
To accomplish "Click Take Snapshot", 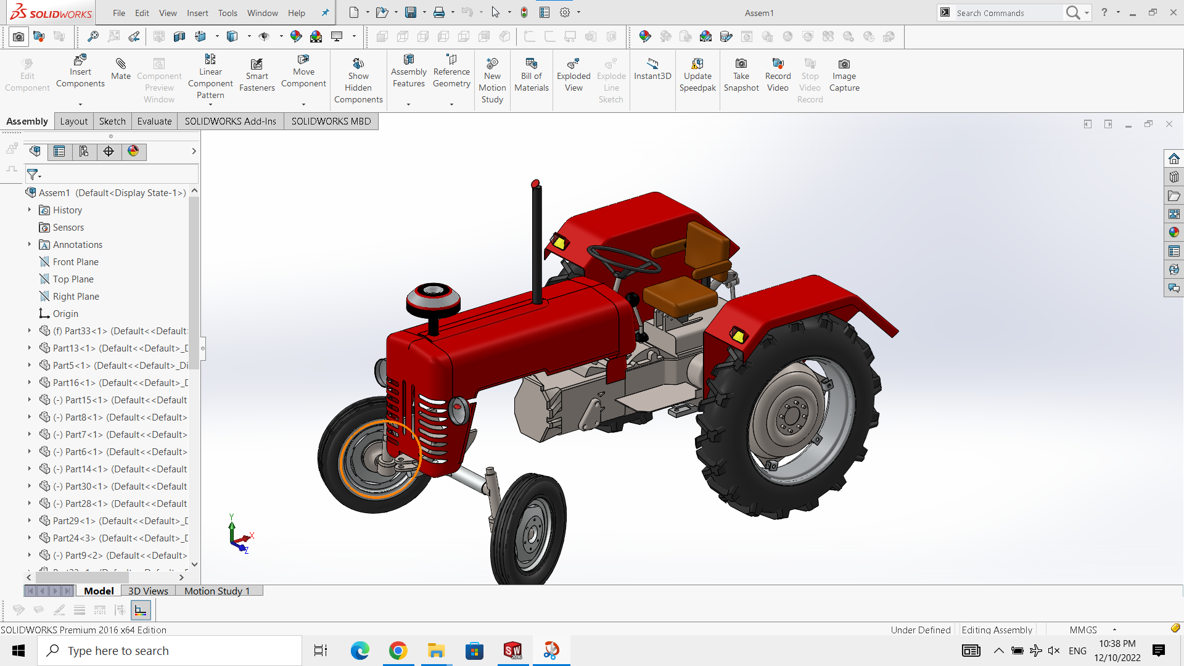I will point(741,75).
